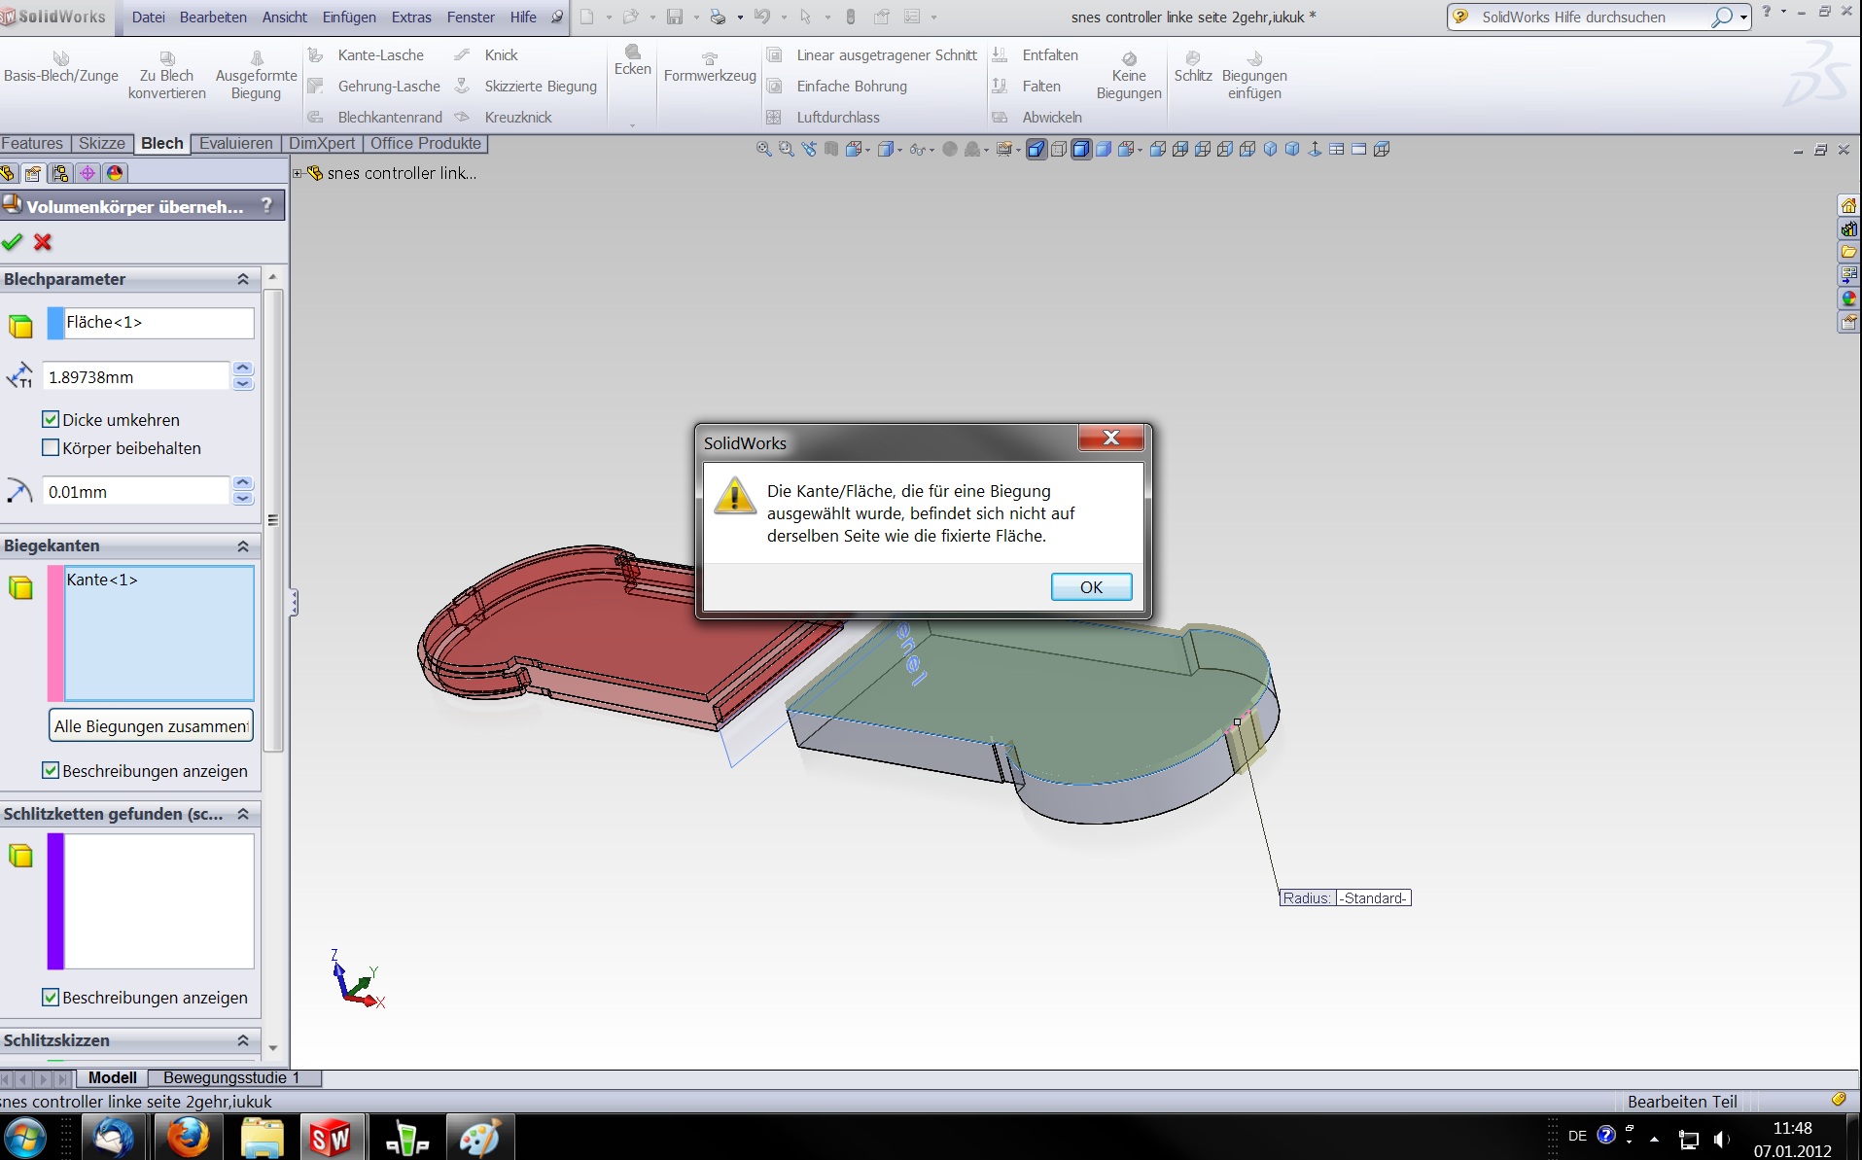The width and height of the screenshot is (1862, 1160).
Task: Open Firefox from the taskbar
Action: pos(188,1137)
